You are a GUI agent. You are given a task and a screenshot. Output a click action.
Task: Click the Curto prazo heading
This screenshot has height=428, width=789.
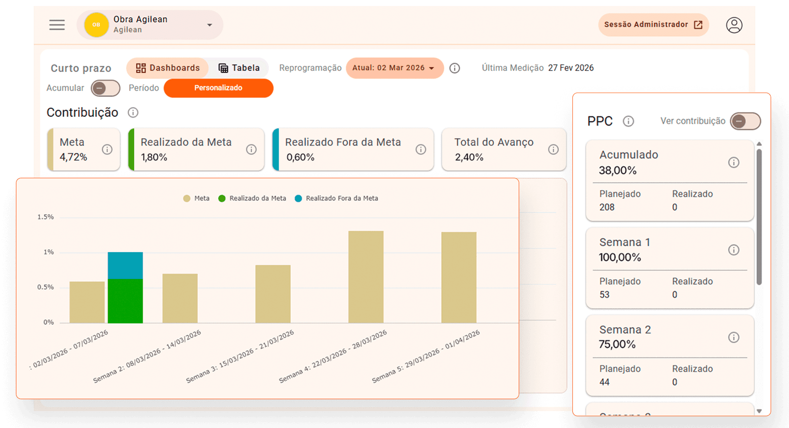tap(81, 68)
